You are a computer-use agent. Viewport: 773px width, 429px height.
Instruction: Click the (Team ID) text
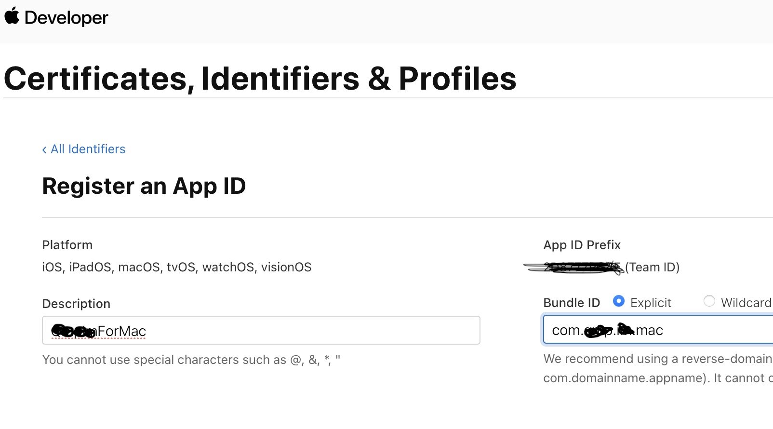(653, 267)
